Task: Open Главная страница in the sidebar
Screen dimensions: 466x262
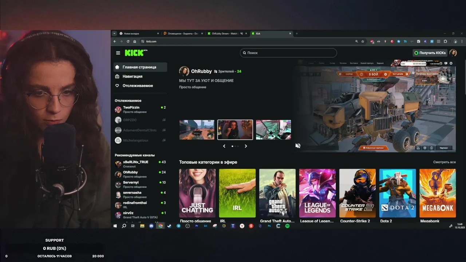Action: pyautogui.click(x=140, y=67)
